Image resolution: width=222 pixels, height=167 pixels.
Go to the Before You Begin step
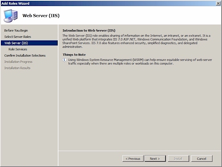pyautogui.click(x=16, y=31)
